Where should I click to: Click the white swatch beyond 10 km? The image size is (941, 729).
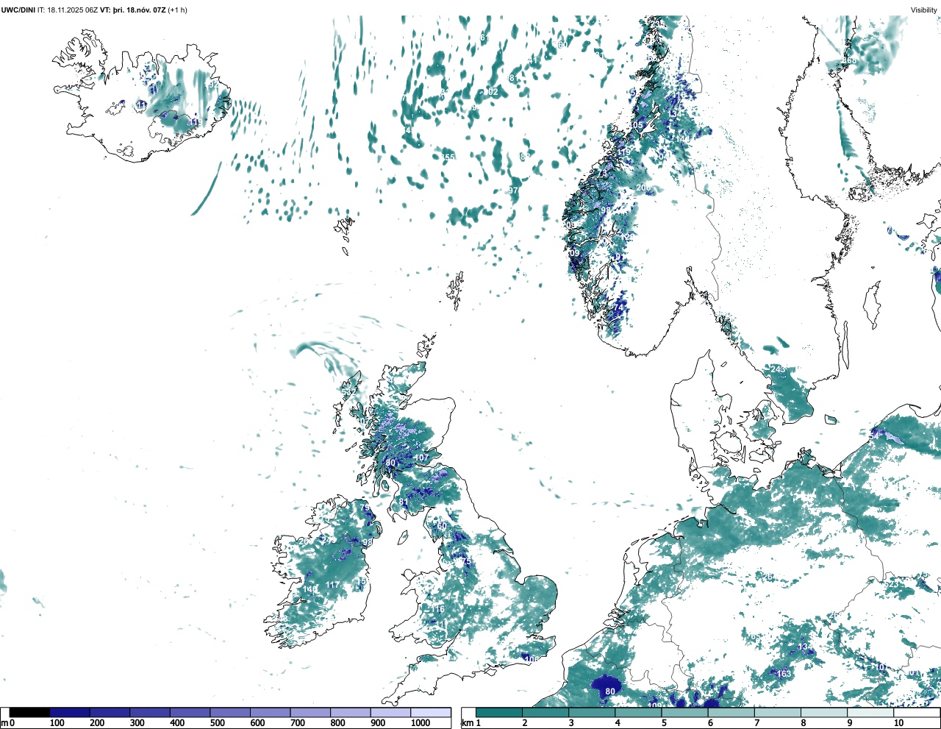tap(917, 712)
